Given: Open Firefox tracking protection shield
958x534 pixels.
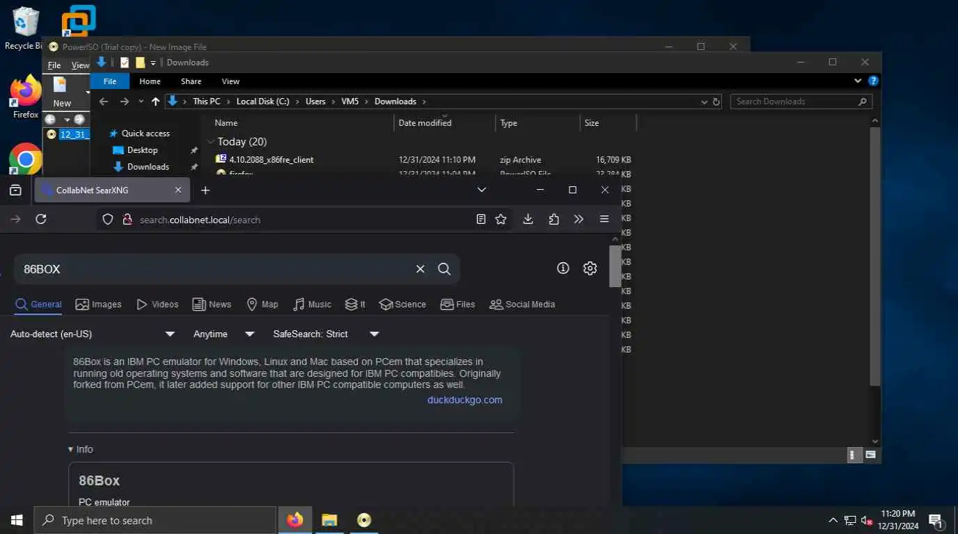Looking at the screenshot, I should pyautogui.click(x=107, y=219).
